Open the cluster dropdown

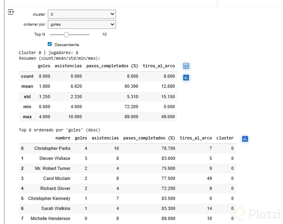click(81, 14)
